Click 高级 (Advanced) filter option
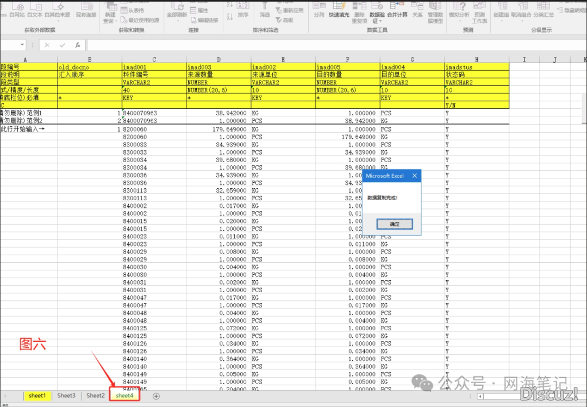 (x=284, y=20)
